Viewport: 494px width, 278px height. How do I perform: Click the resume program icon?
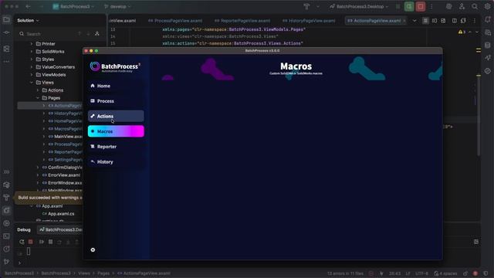41,242
